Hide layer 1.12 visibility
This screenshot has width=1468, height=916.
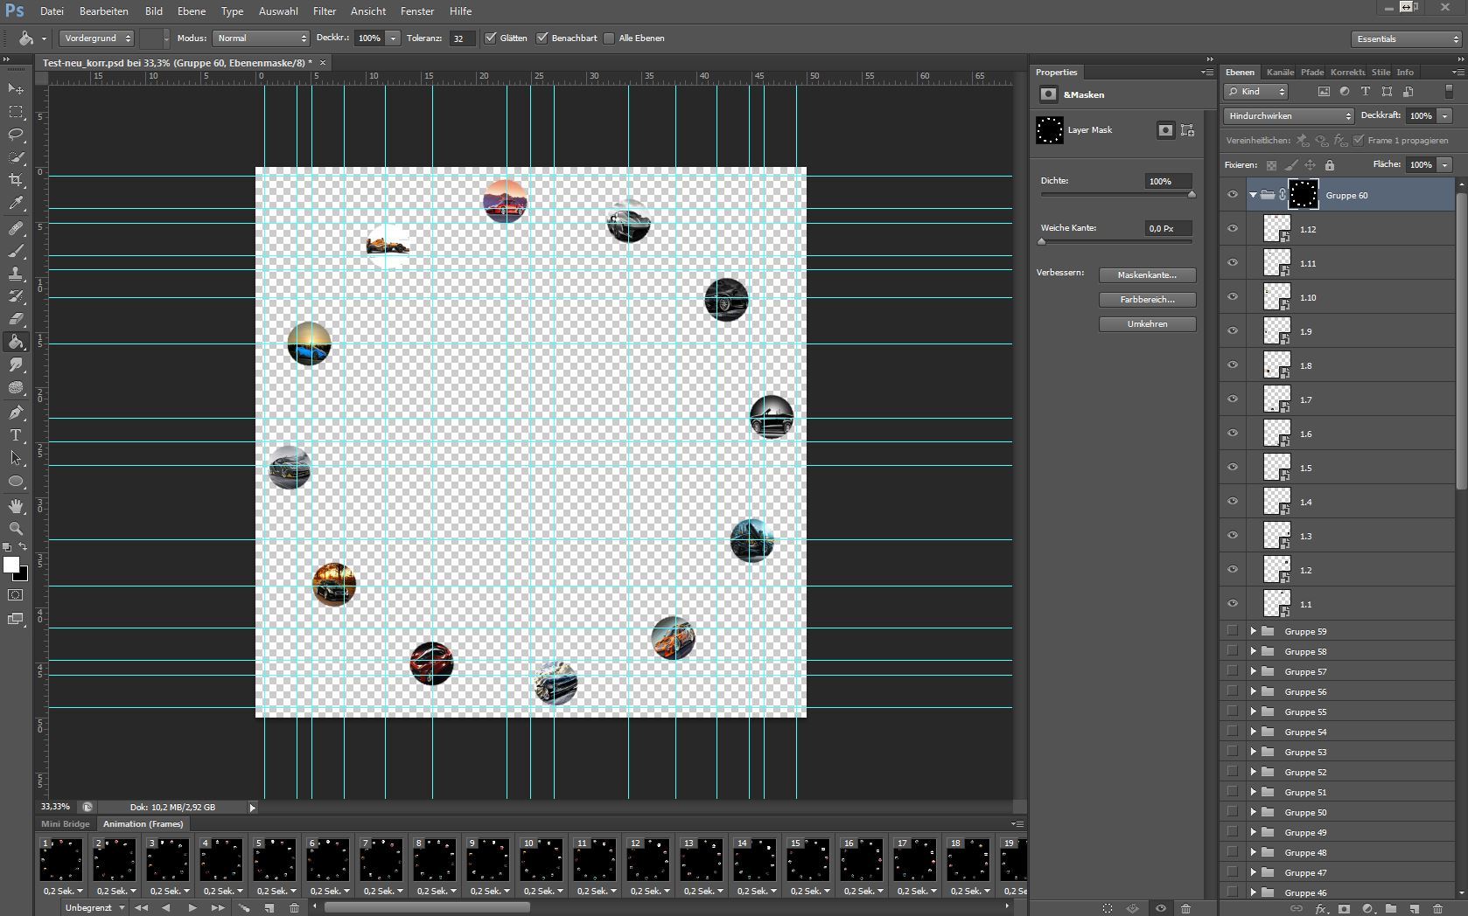point(1233,229)
